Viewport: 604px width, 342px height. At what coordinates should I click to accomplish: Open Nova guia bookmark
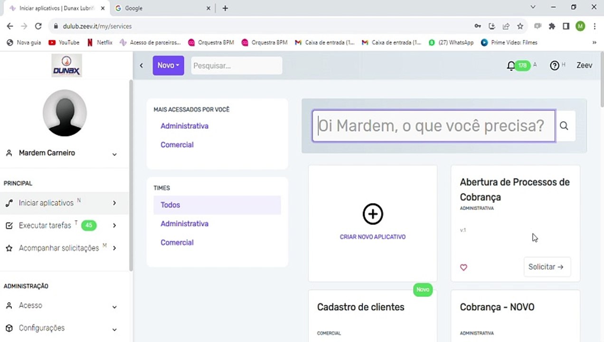pyautogui.click(x=24, y=42)
